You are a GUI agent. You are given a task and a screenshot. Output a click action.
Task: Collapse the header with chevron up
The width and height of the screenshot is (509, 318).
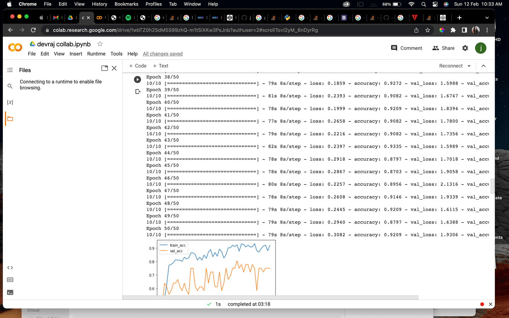pyautogui.click(x=484, y=66)
